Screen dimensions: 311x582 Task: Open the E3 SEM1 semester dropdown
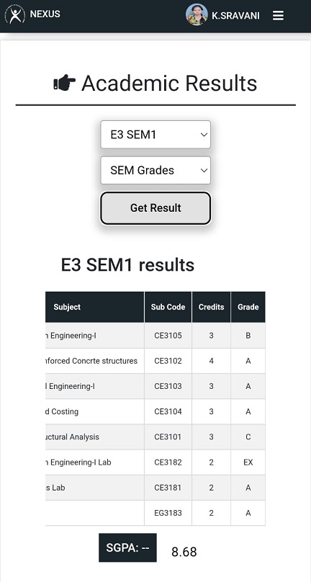click(155, 135)
